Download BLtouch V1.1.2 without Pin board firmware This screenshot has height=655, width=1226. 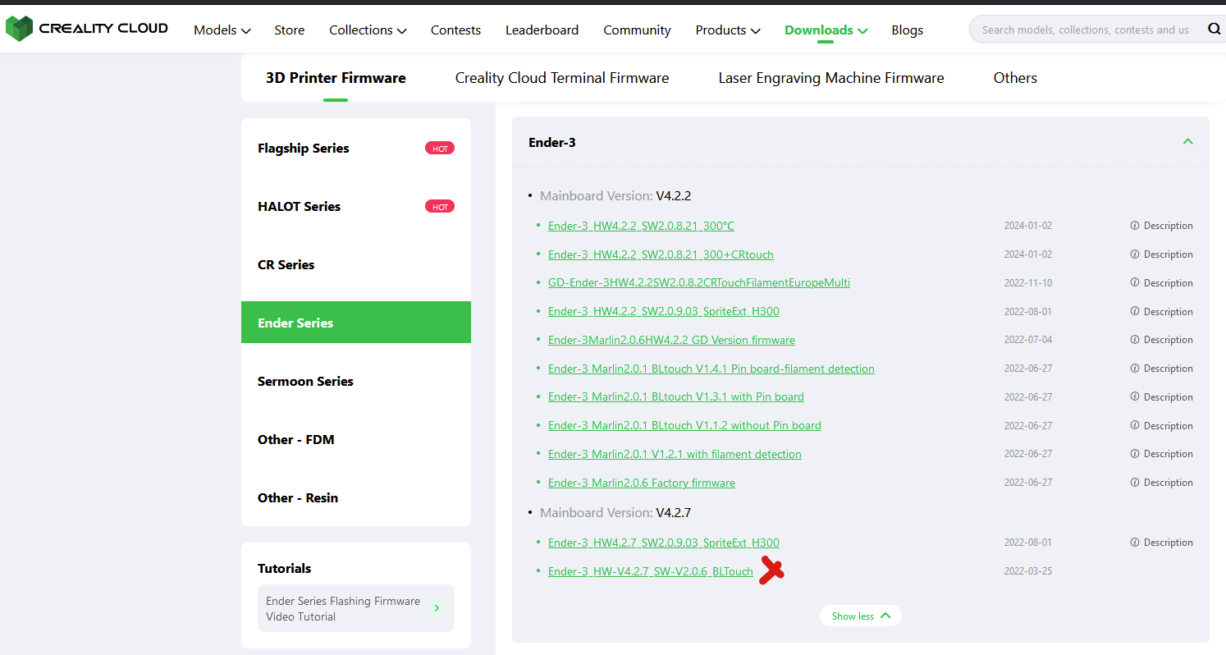684,425
